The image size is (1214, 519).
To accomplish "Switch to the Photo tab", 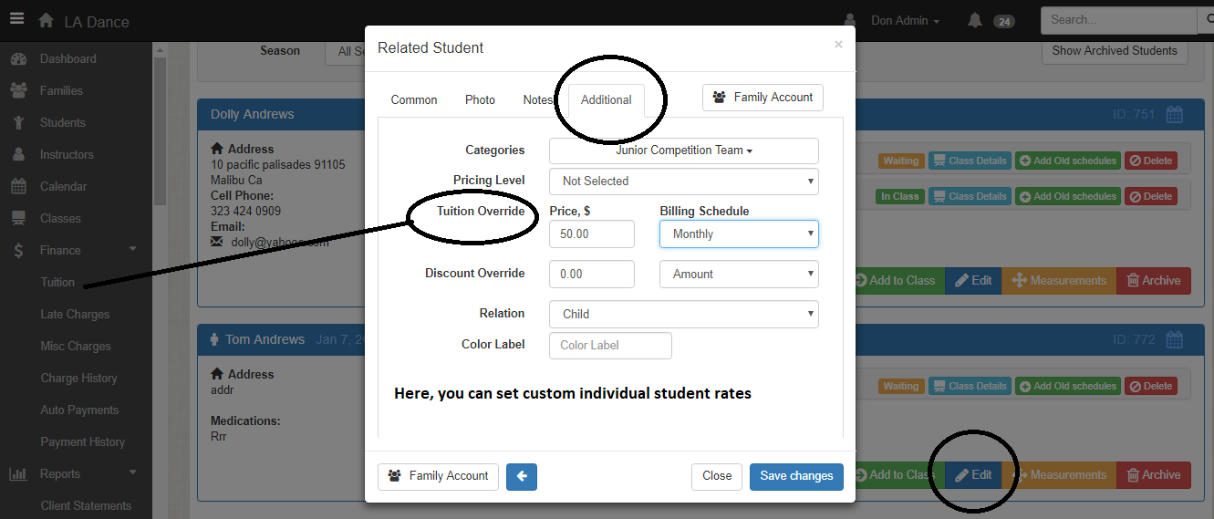I will point(480,100).
